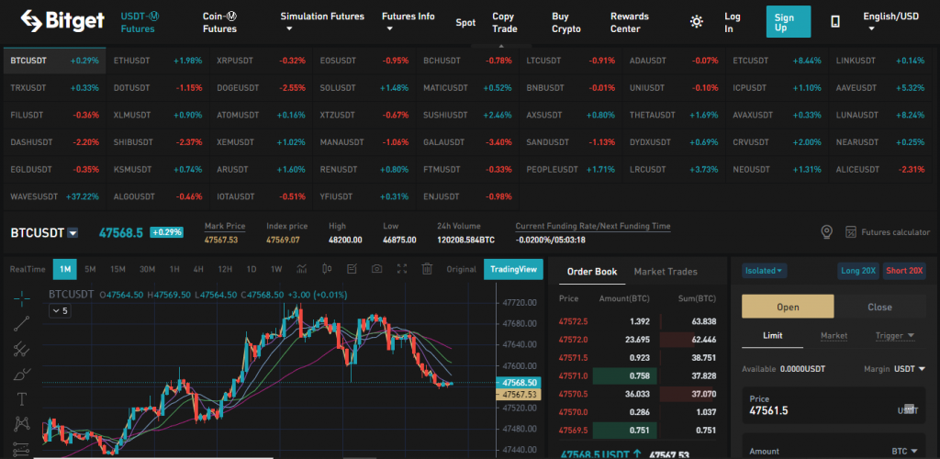Collapse the indicator legend chevron 5
The height and width of the screenshot is (459, 940).
click(x=59, y=311)
